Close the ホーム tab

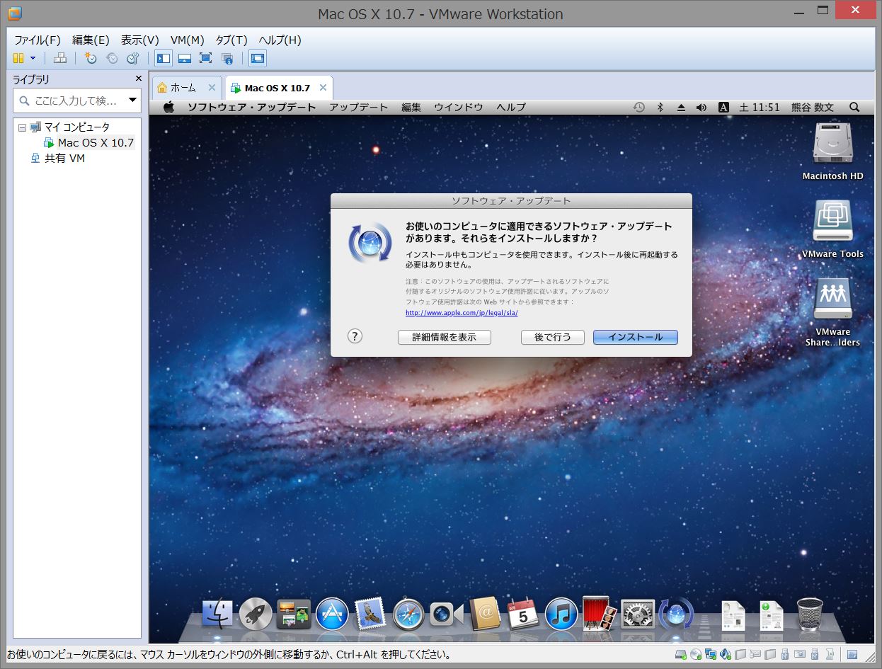pyautogui.click(x=212, y=88)
